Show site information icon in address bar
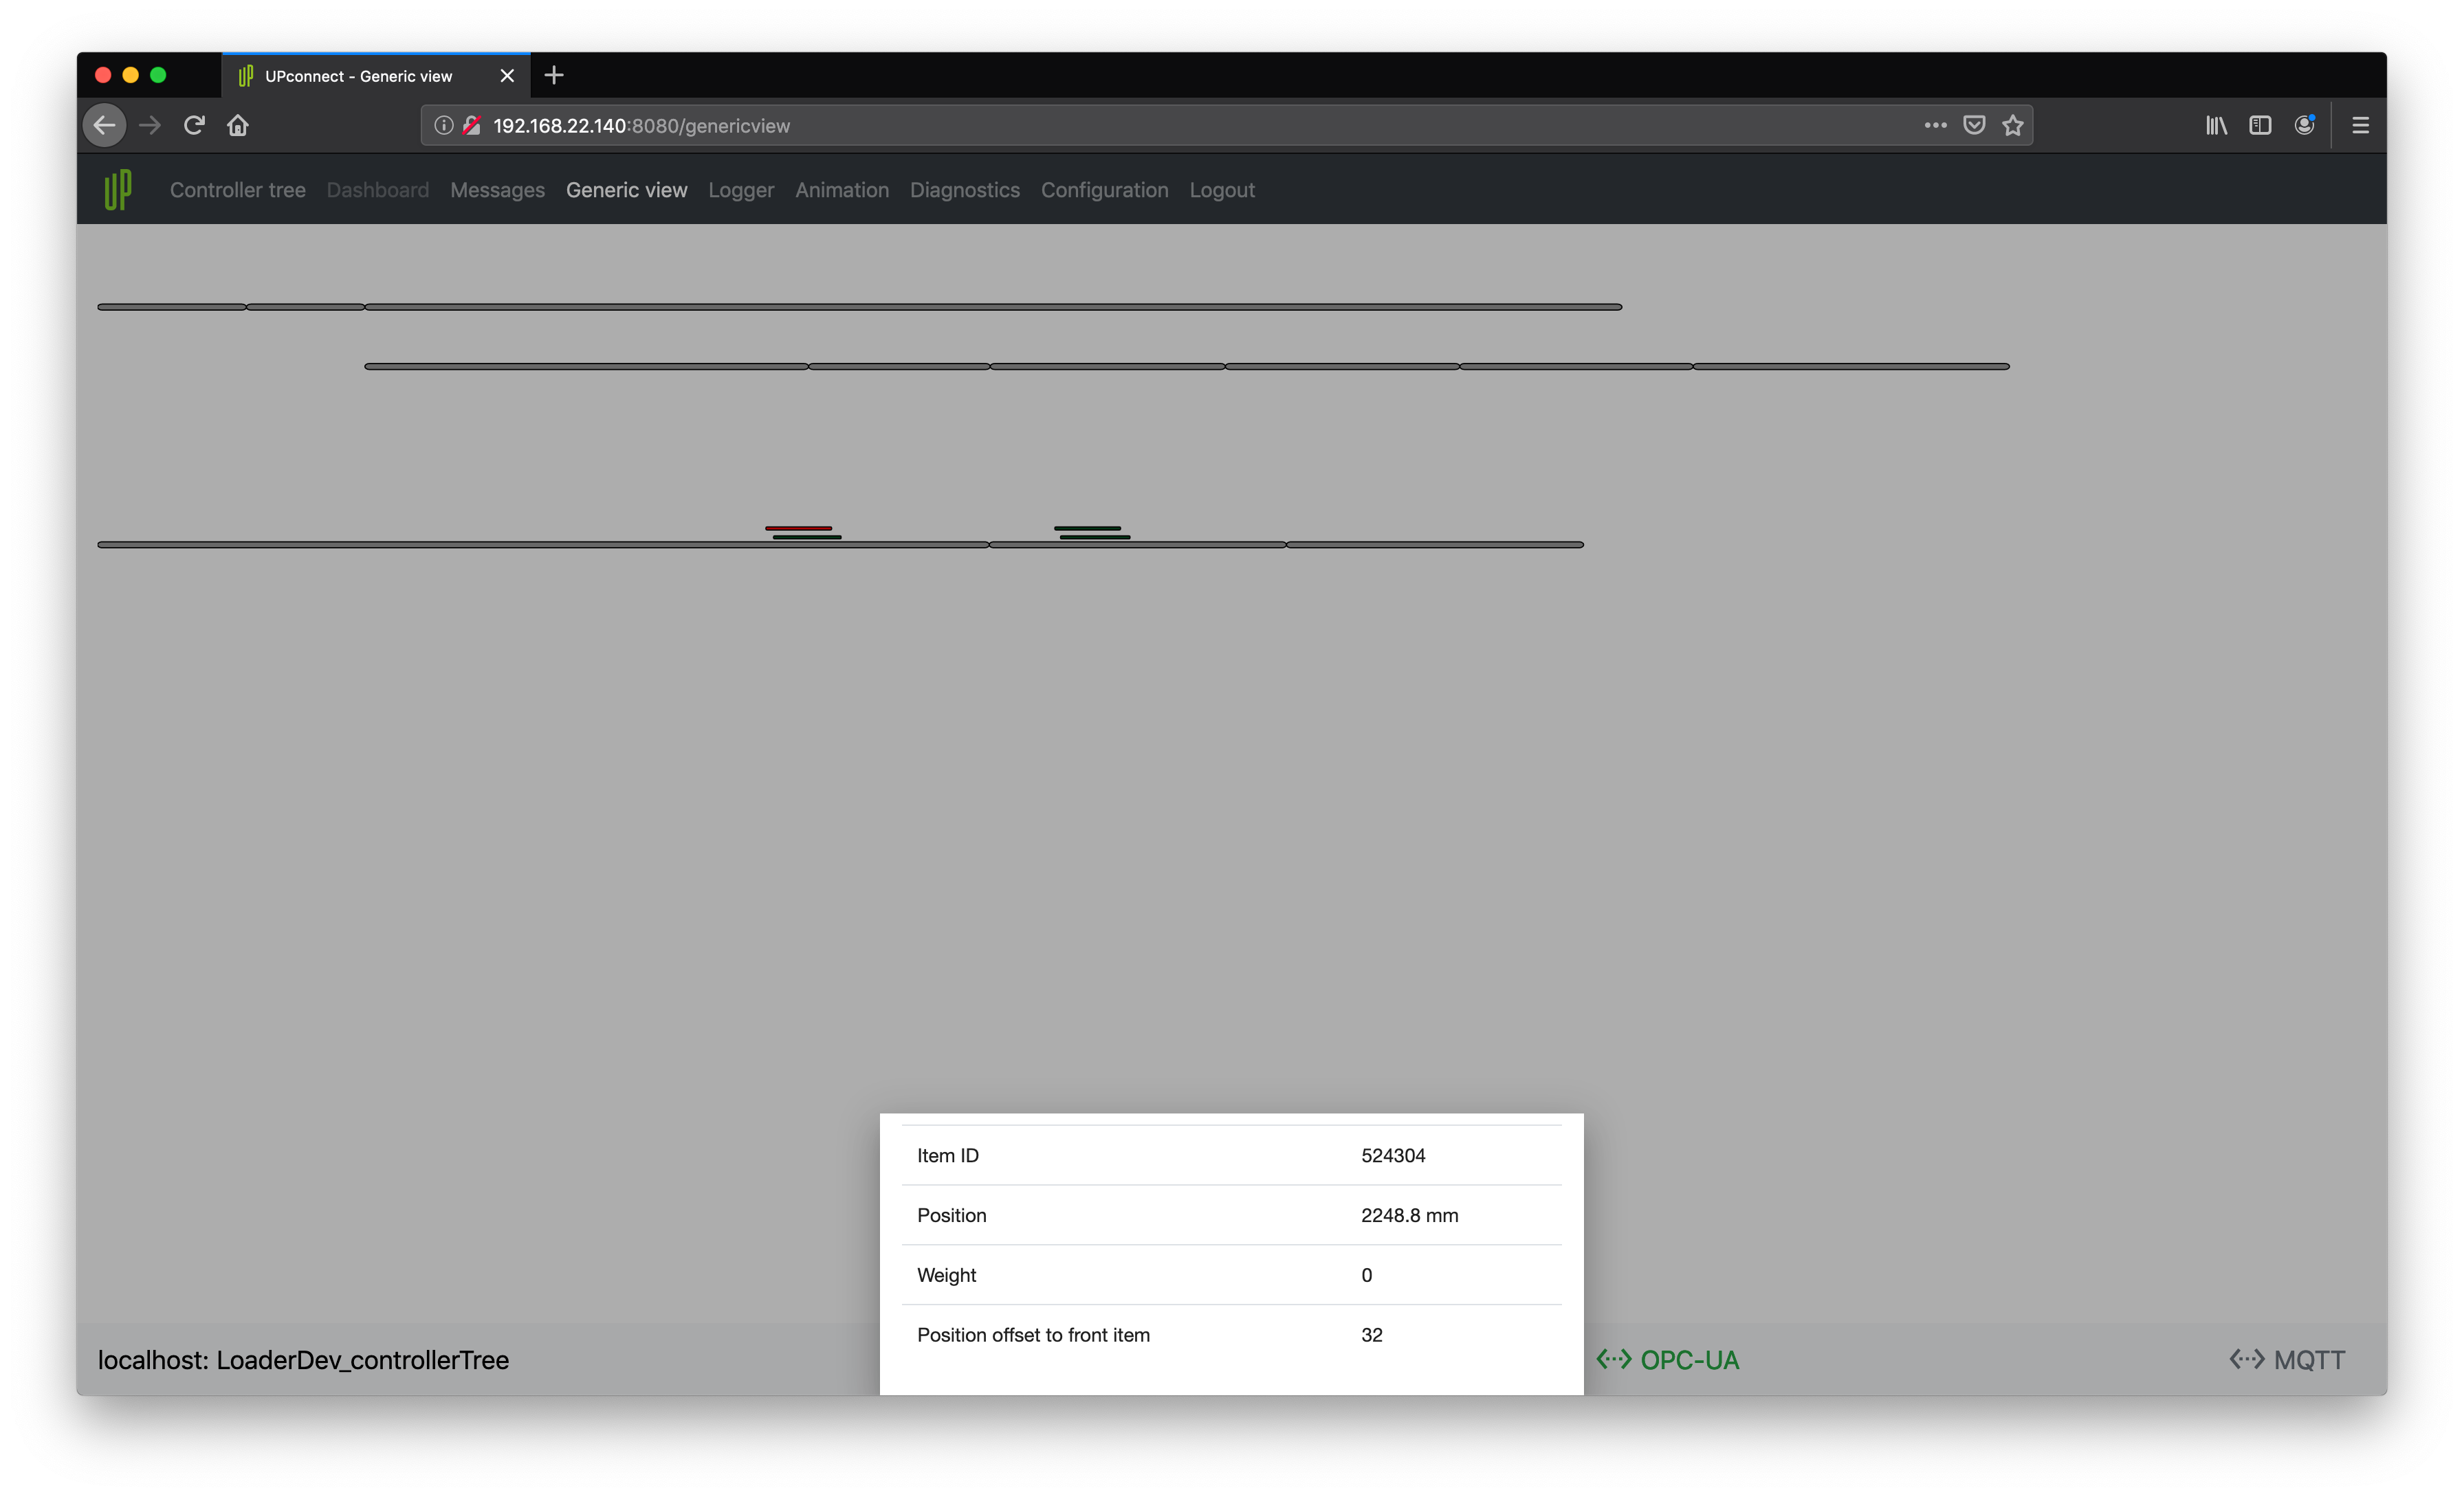The width and height of the screenshot is (2464, 1497). [444, 125]
